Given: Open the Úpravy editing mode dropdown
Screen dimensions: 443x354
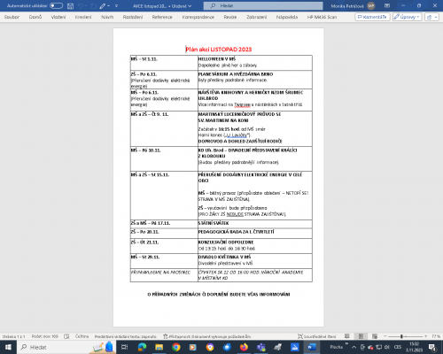Looking at the screenshot, I should pyautogui.click(x=407, y=17).
